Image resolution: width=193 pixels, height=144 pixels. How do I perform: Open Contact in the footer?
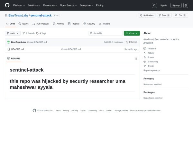click(x=109, y=111)
